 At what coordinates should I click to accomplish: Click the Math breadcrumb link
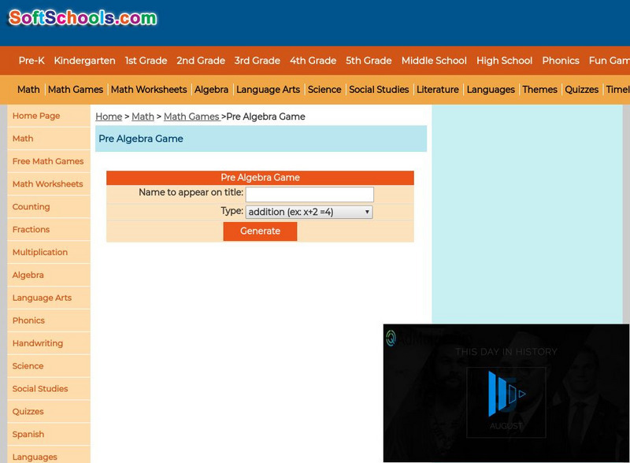click(x=143, y=117)
